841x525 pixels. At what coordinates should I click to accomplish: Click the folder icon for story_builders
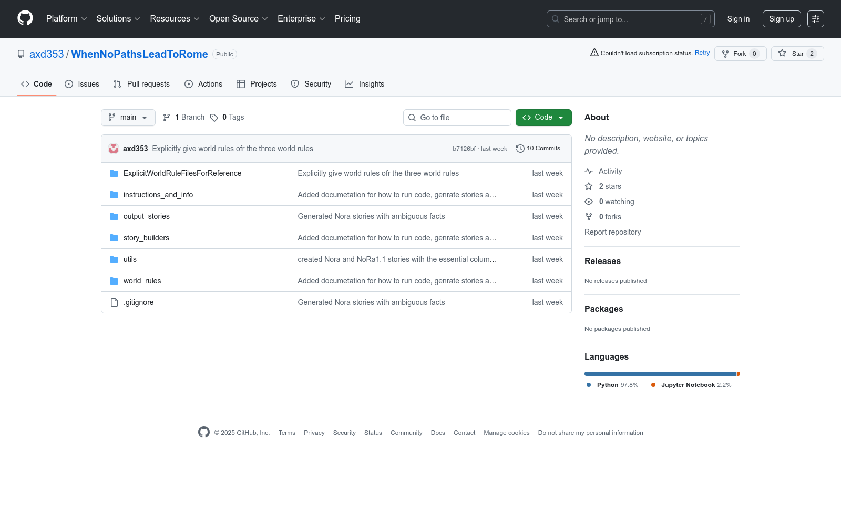coord(114,238)
